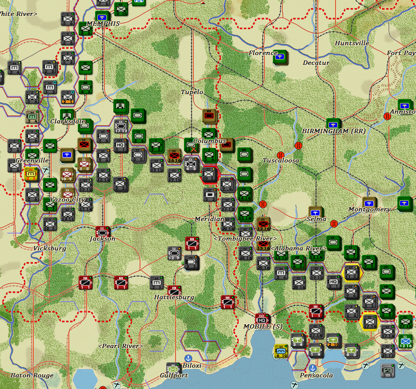Click the red crossing marker southwest of Anniston
Viewport: 416px width, 389px height.
point(387,116)
